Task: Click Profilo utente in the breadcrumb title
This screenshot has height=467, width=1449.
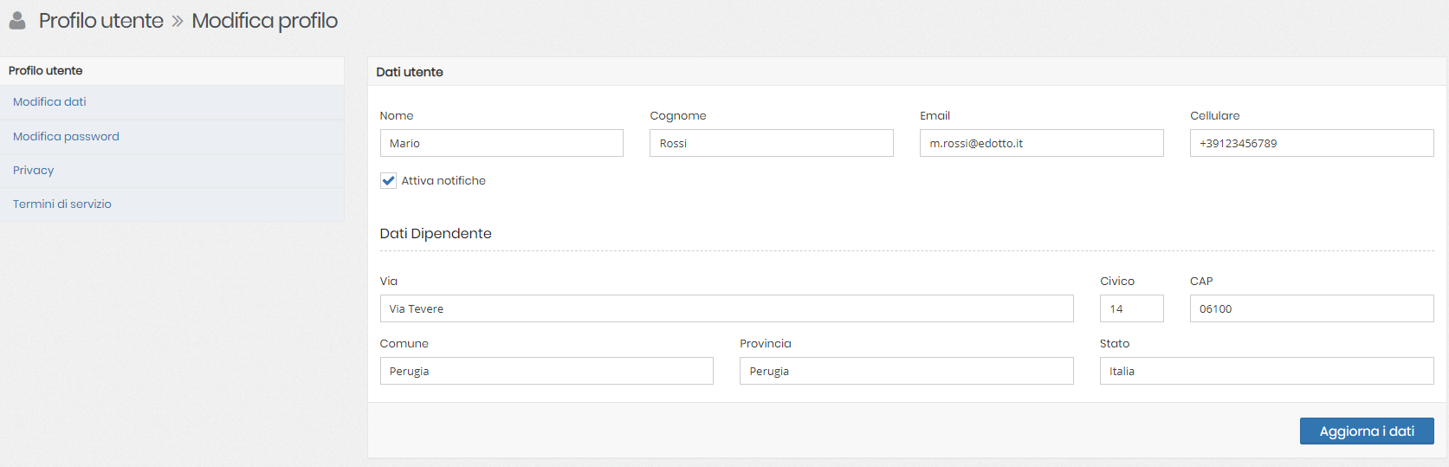Action: click(101, 21)
